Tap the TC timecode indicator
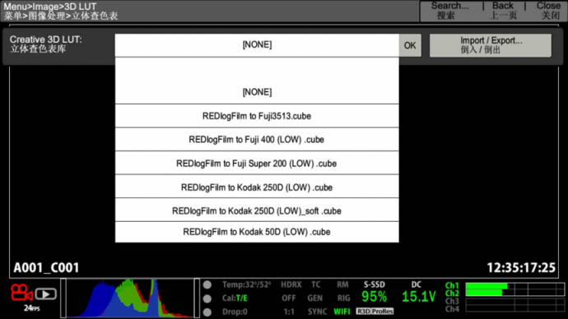This screenshot has width=568, height=319. click(315, 284)
